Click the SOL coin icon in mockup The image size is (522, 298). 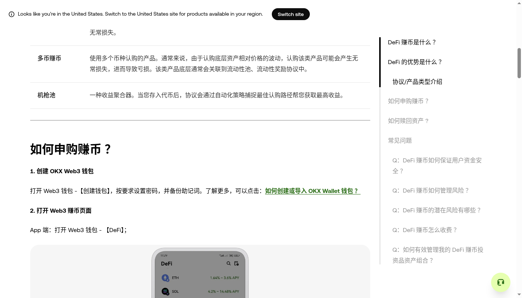pyautogui.click(x=165, y=291)
